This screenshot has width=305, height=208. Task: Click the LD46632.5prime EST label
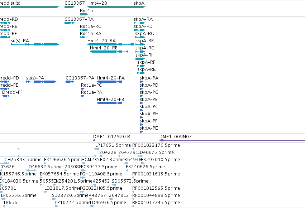click(x=44, y=167)
